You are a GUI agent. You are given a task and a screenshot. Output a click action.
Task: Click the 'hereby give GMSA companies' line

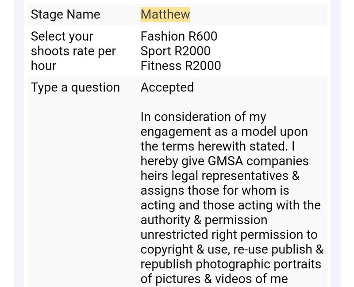pyautogui.click(x=224, y=161)
